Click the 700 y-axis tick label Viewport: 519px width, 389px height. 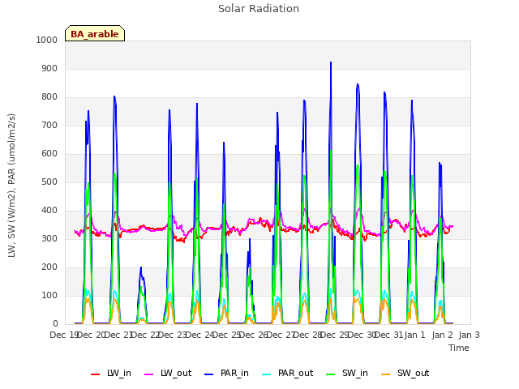49,126
